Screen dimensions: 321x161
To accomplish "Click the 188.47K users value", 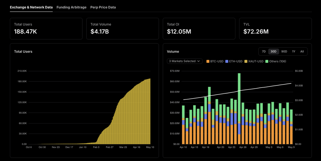I will pyautogui.click(x=25, y=32).
